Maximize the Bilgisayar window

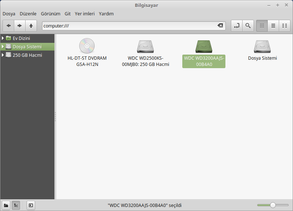[x=278, y=5]
